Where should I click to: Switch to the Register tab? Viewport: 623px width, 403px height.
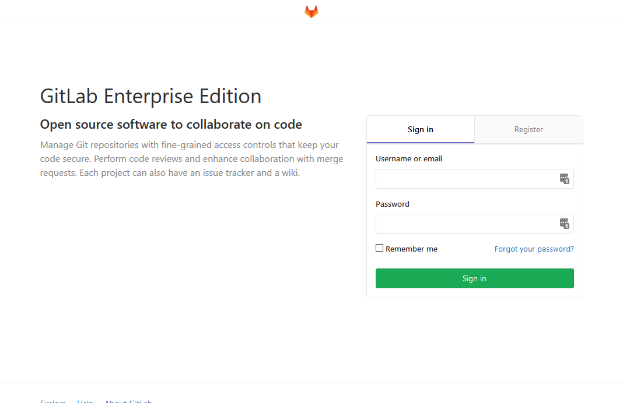tap(528, 129)
